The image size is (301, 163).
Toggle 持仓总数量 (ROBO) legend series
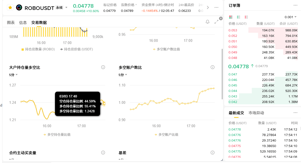pyautogui.click(x=38, y=49)
